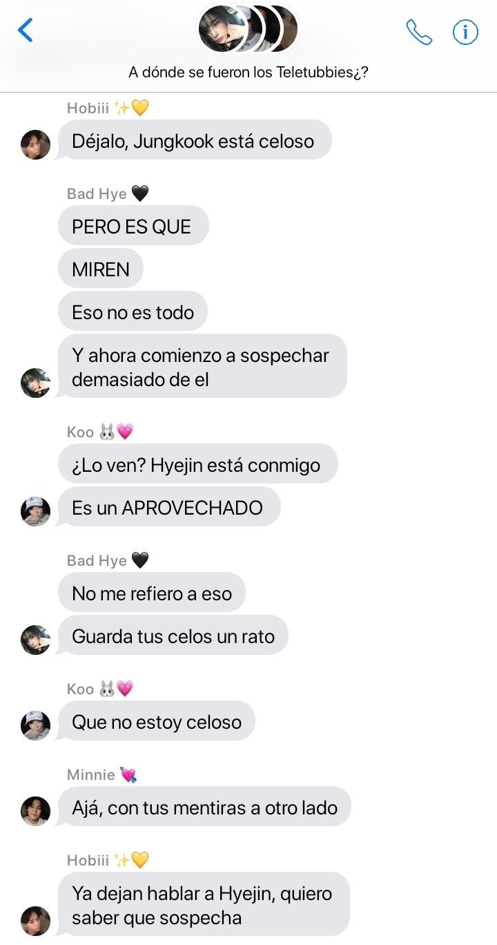Tap Hobiii's avatar beside 'Ya dejan hablar a Hyejin'
Image resolution: width=497 pixels, height=945 pixels.
click(35, 921)
